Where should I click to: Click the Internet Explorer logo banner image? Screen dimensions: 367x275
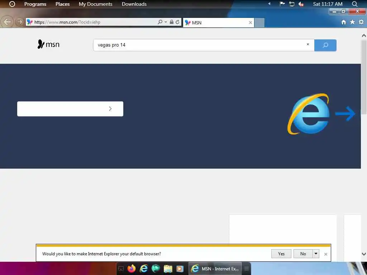(x=309, y=114)
